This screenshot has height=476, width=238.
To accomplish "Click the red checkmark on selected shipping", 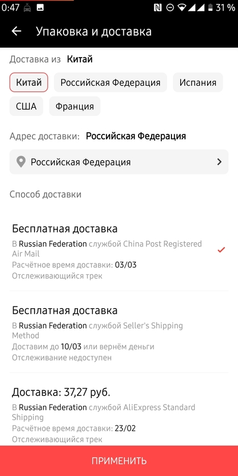I will (x=221, y=250).
